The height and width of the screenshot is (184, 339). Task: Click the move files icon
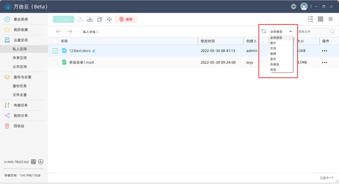[110, 19]
